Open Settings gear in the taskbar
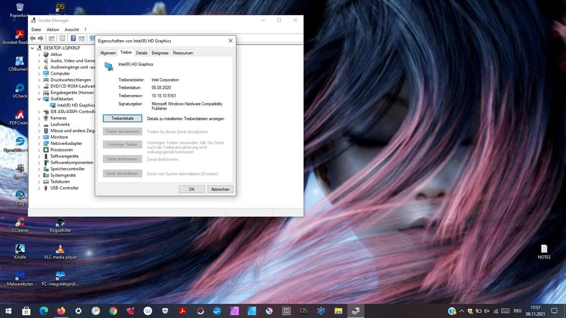Screen dimensions: 566x318 (x=78, y=311)
